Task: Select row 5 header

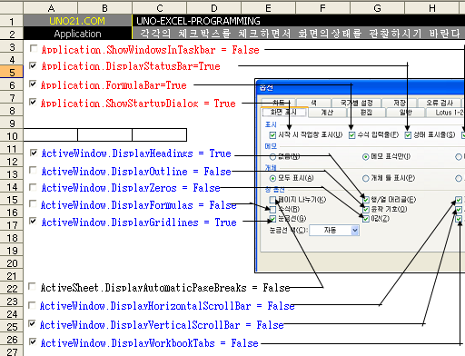Action: 12,72
